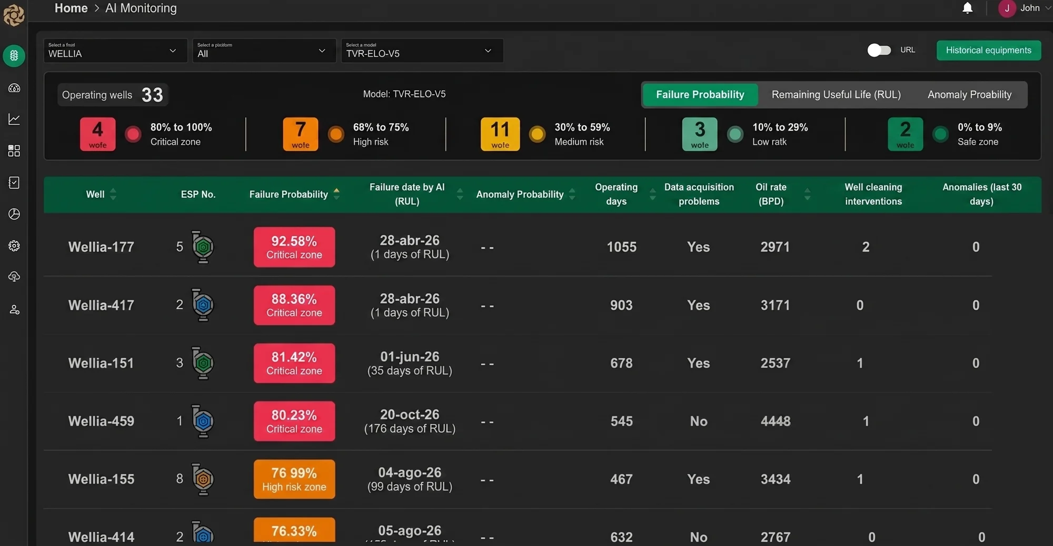Image resolution: width=1053 pixels, height=546 pixels.
Task: Switch to Remaining Useful Life (RUL) tab
Action: [x=836, y=95]
